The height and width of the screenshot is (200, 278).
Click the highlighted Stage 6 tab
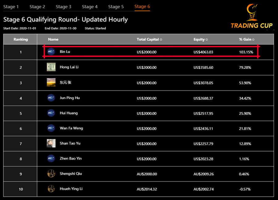pos(142,7)
